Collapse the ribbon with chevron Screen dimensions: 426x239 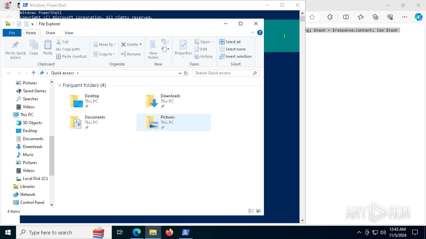pos(253,33)
